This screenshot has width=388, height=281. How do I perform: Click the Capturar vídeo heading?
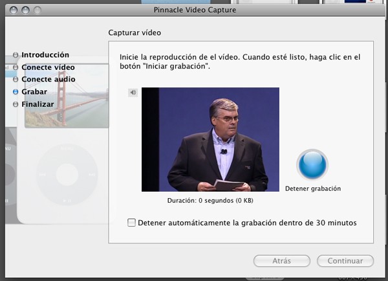pos(135,33)
